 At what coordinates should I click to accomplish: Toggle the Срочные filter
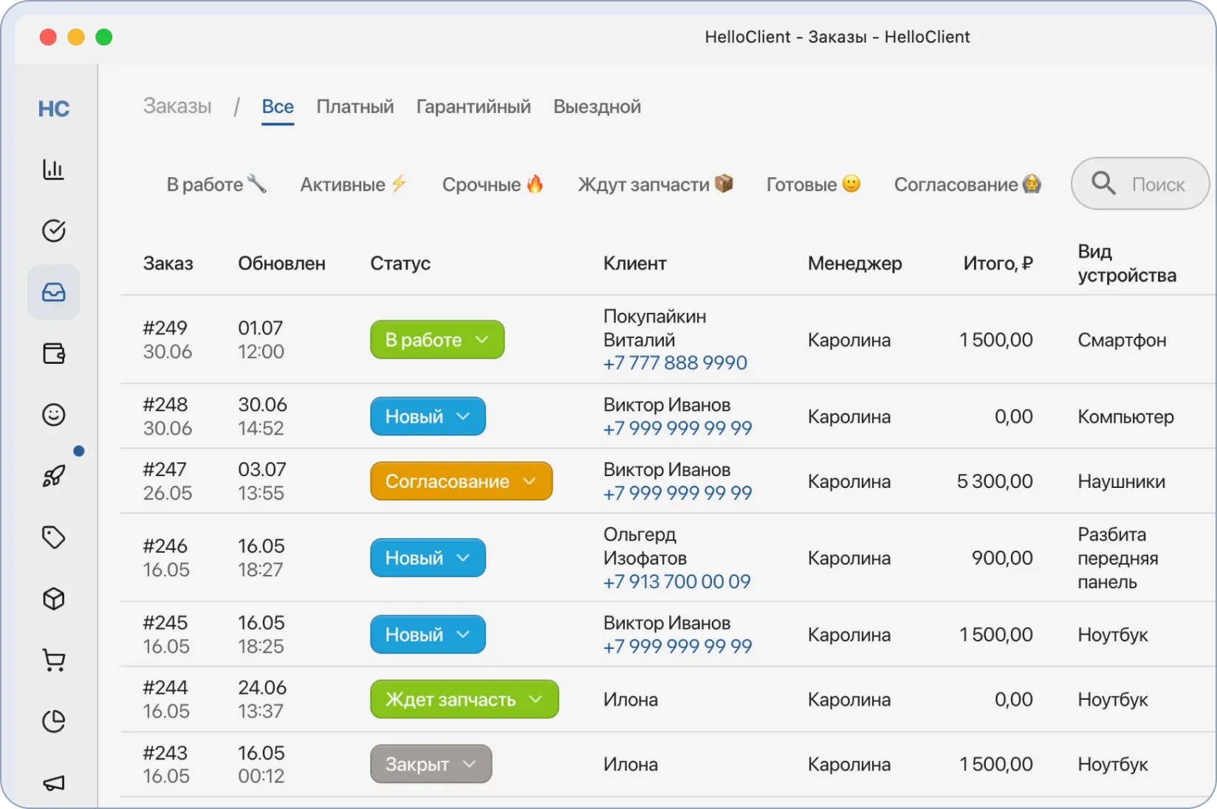[493, 185]
